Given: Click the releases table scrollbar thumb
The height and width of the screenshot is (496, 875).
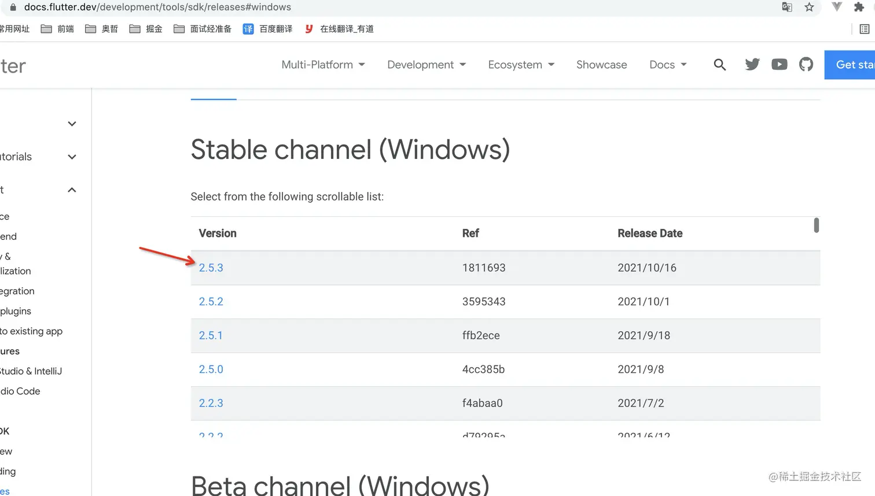Looking at the screenshot, I should [816, 225].
